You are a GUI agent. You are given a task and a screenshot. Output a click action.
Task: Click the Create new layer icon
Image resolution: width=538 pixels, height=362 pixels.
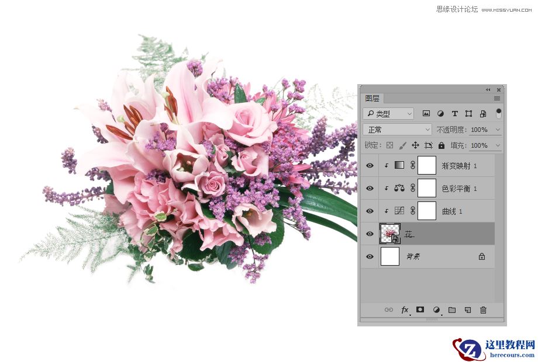(467, 309)
